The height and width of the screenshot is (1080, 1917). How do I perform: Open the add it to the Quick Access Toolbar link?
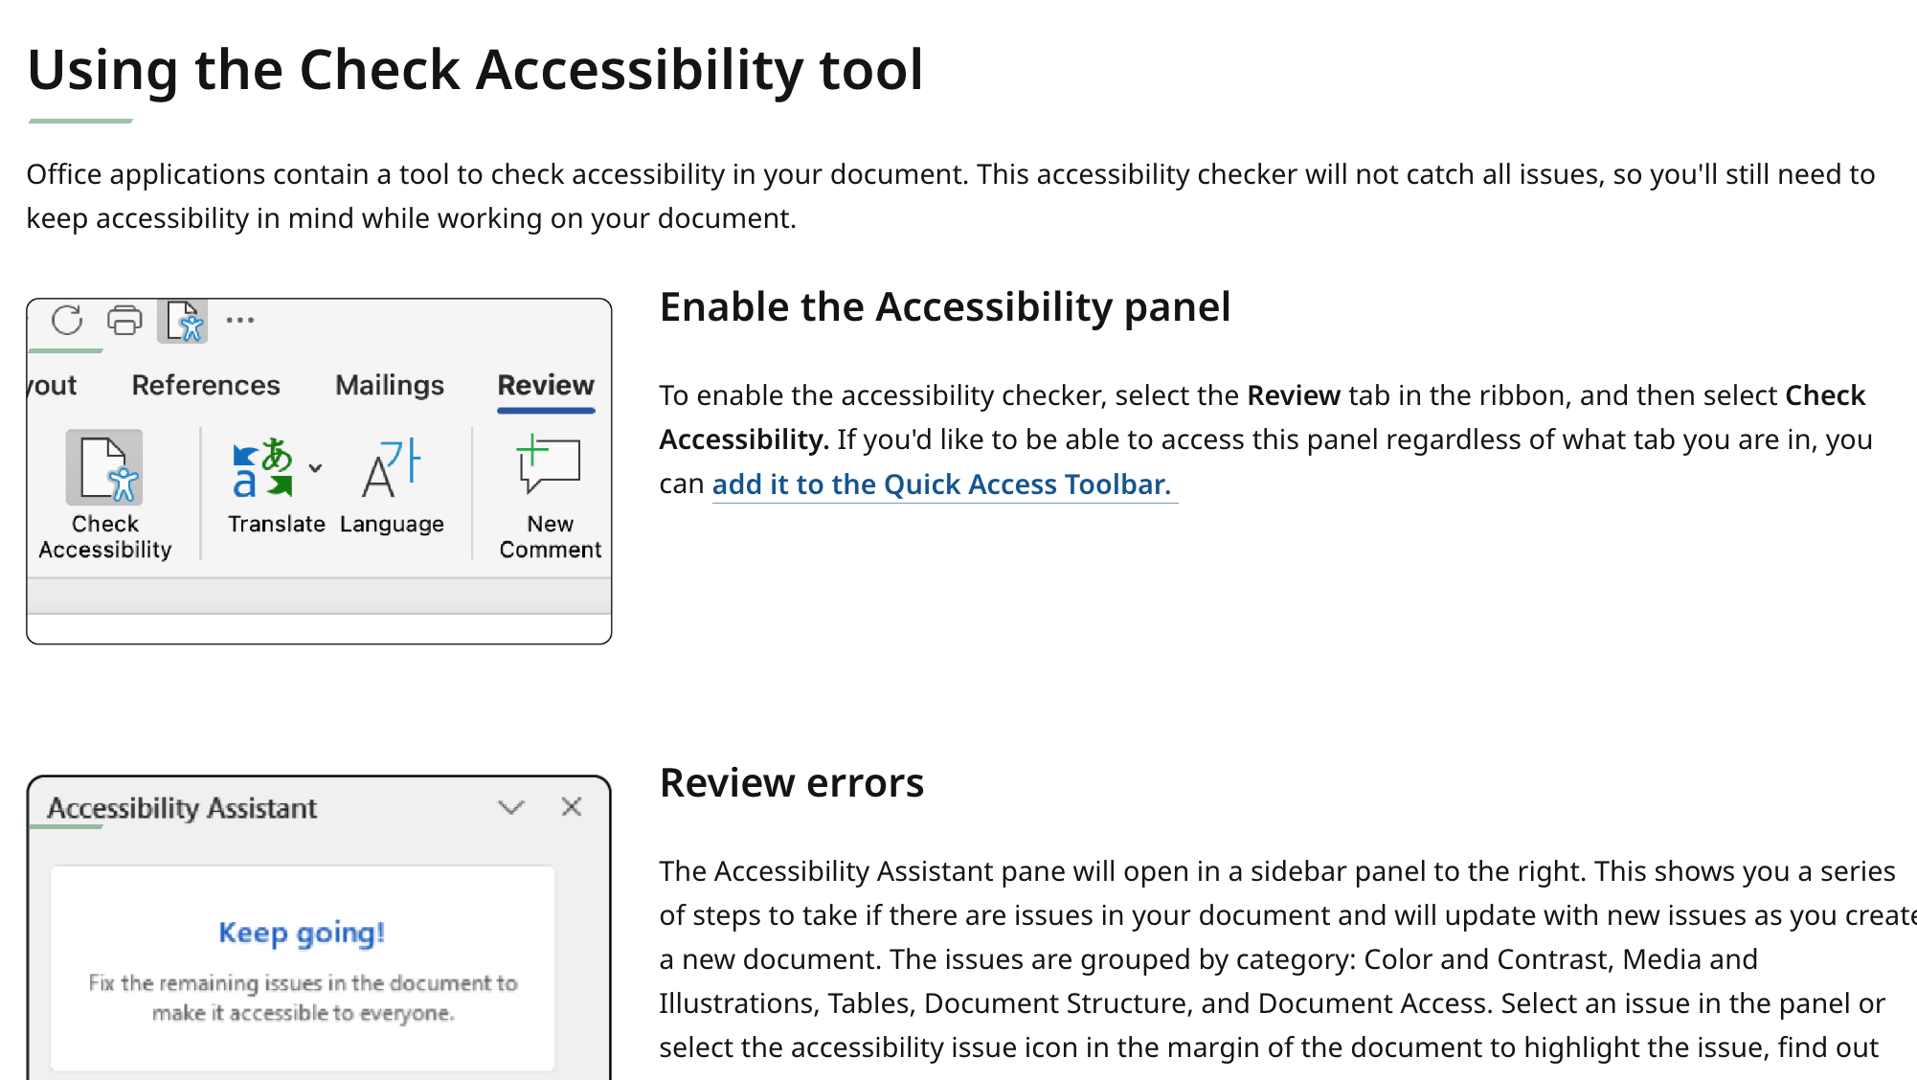click(x=943, y=484)
